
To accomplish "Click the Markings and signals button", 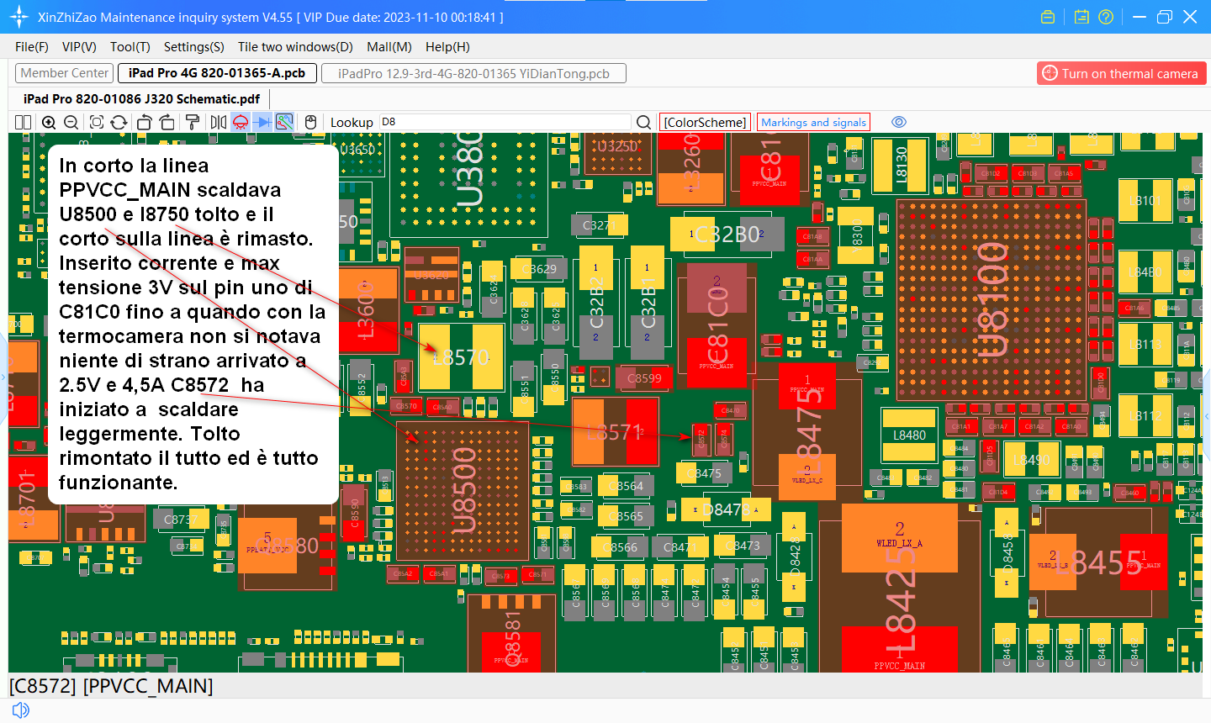I will (x=813, y=123).
